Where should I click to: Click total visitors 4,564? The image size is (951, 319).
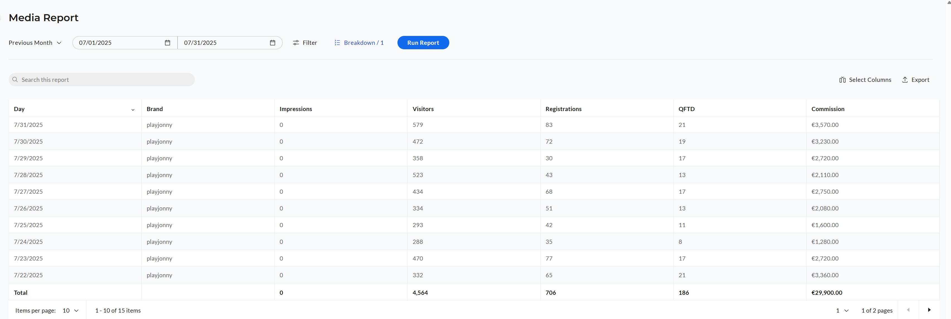point(420,293)
